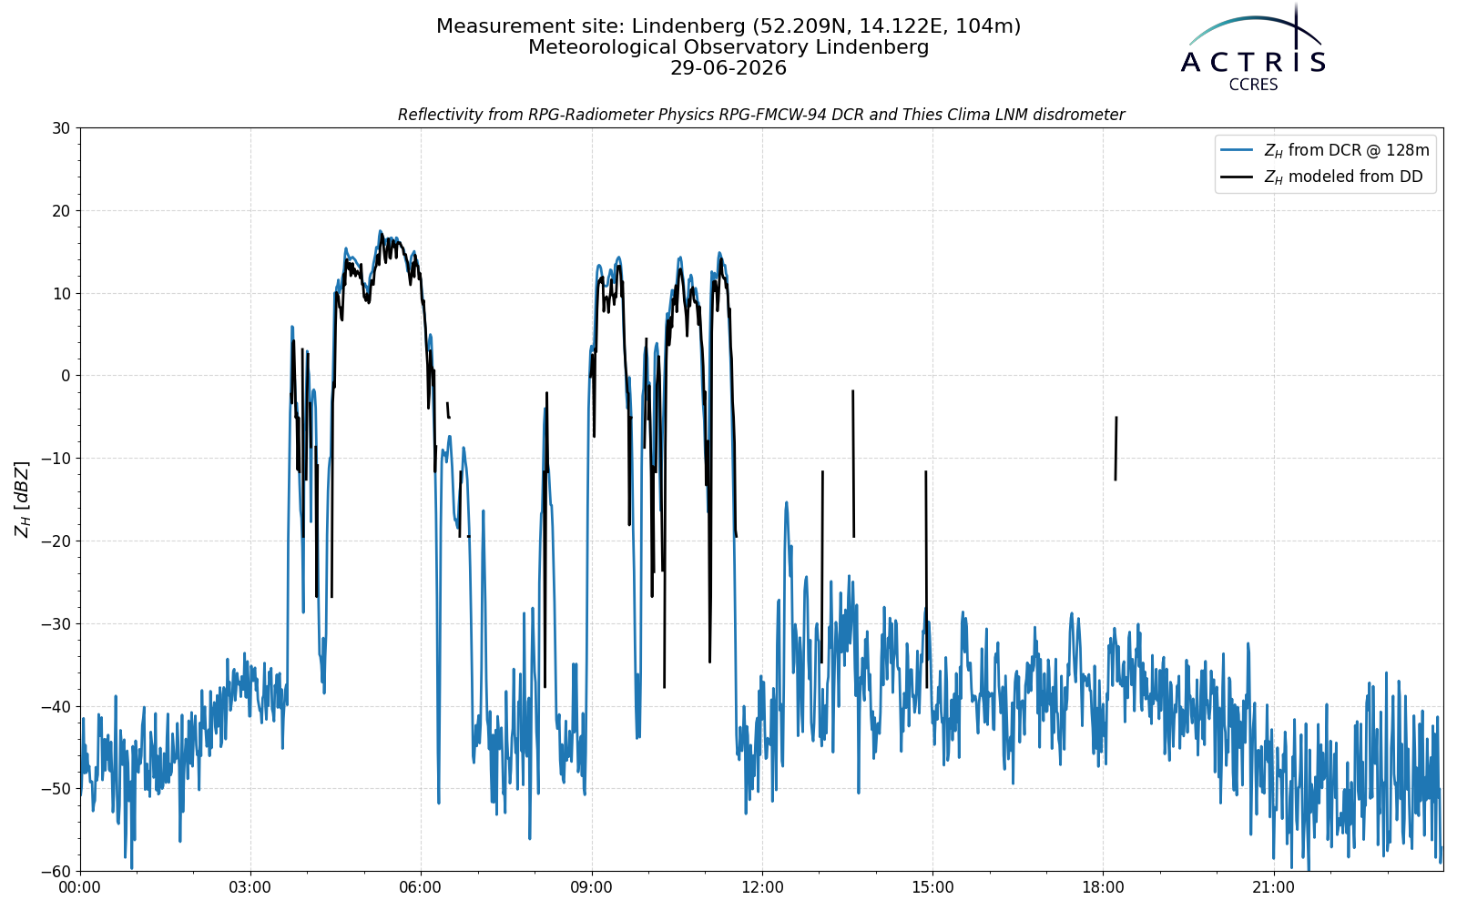Click the y-axis tick label −40

tap(54, 706)
